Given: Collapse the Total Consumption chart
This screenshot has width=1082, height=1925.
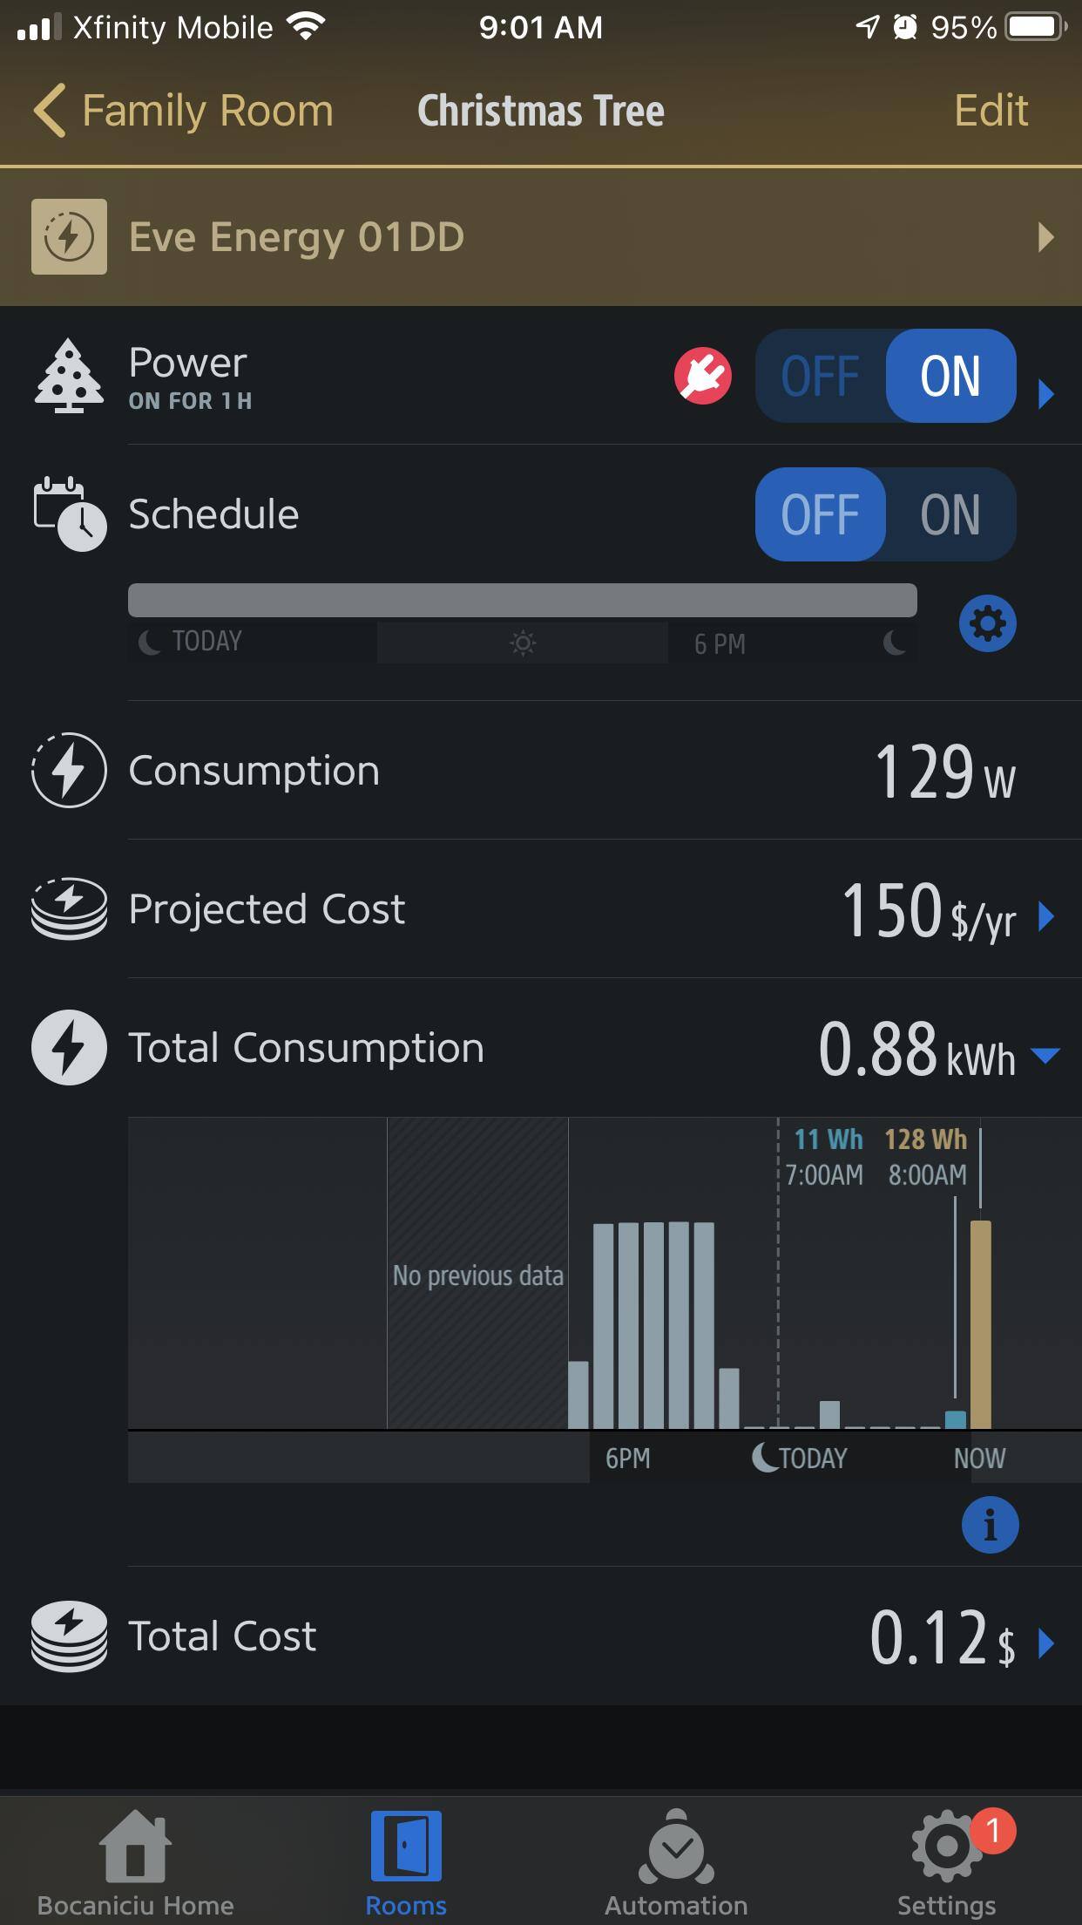Looking at the screenshot, I should pyautogui.click(x=1045, y=1056).
